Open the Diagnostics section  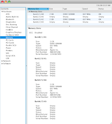(11, 22)
